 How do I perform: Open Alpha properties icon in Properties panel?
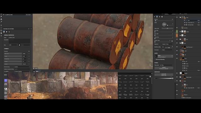[x=157, y=17]
